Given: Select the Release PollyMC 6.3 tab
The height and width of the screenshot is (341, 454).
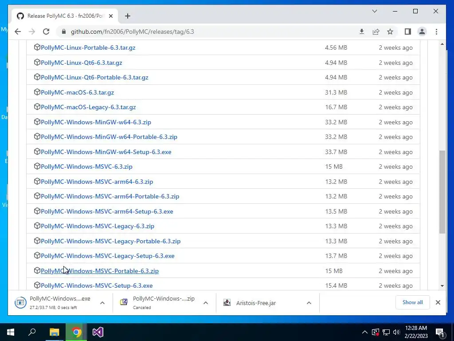Looking at the screenshot, I should (x=65, y=16).
